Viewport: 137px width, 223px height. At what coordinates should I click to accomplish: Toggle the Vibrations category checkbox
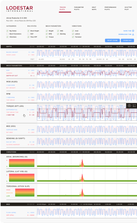[7, 37]
